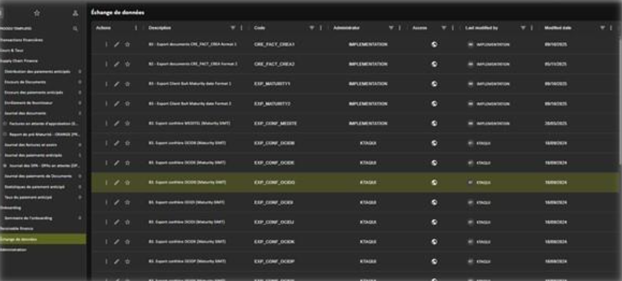This screenshot has width=622, height=281.
Task: Open the Access column filter
Action: click(x=444, y=28)
